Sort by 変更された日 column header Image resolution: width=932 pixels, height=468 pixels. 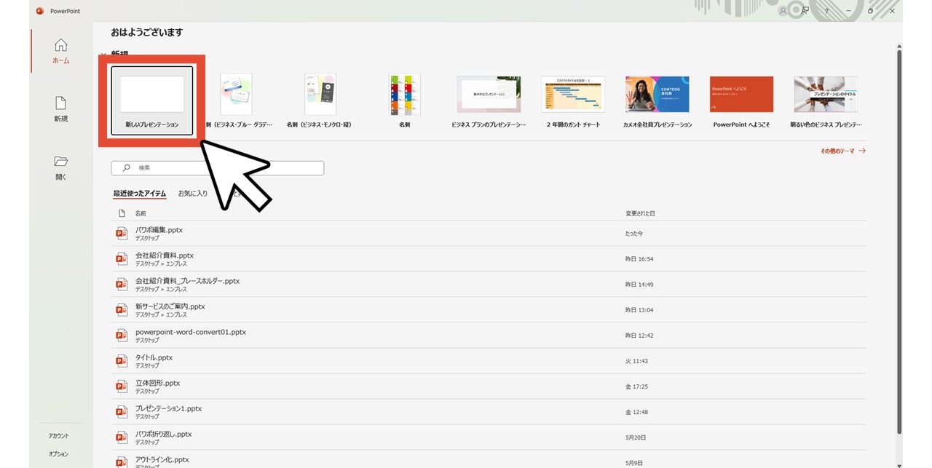click(x=640, y=213)
